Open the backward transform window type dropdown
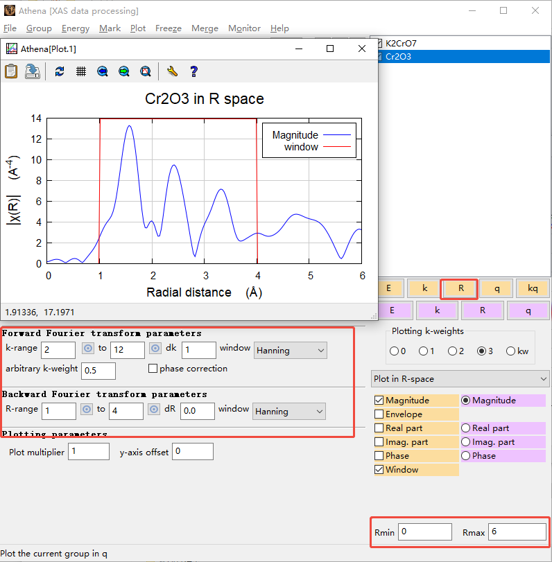Screen dimensions: 552x562 pos(288,411)
